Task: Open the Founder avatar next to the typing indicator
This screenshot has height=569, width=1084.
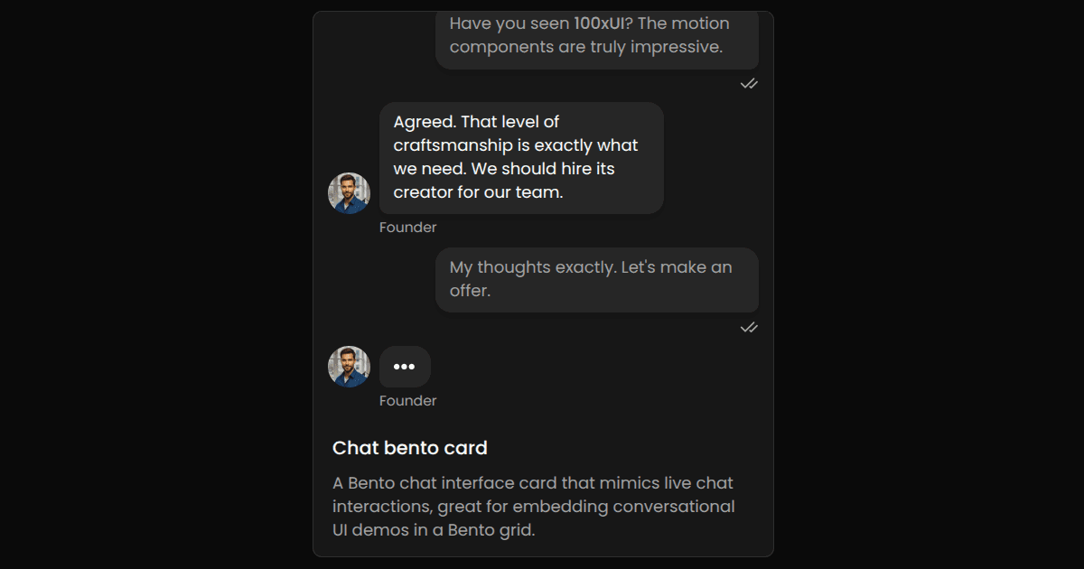Action: coord(349,367)
